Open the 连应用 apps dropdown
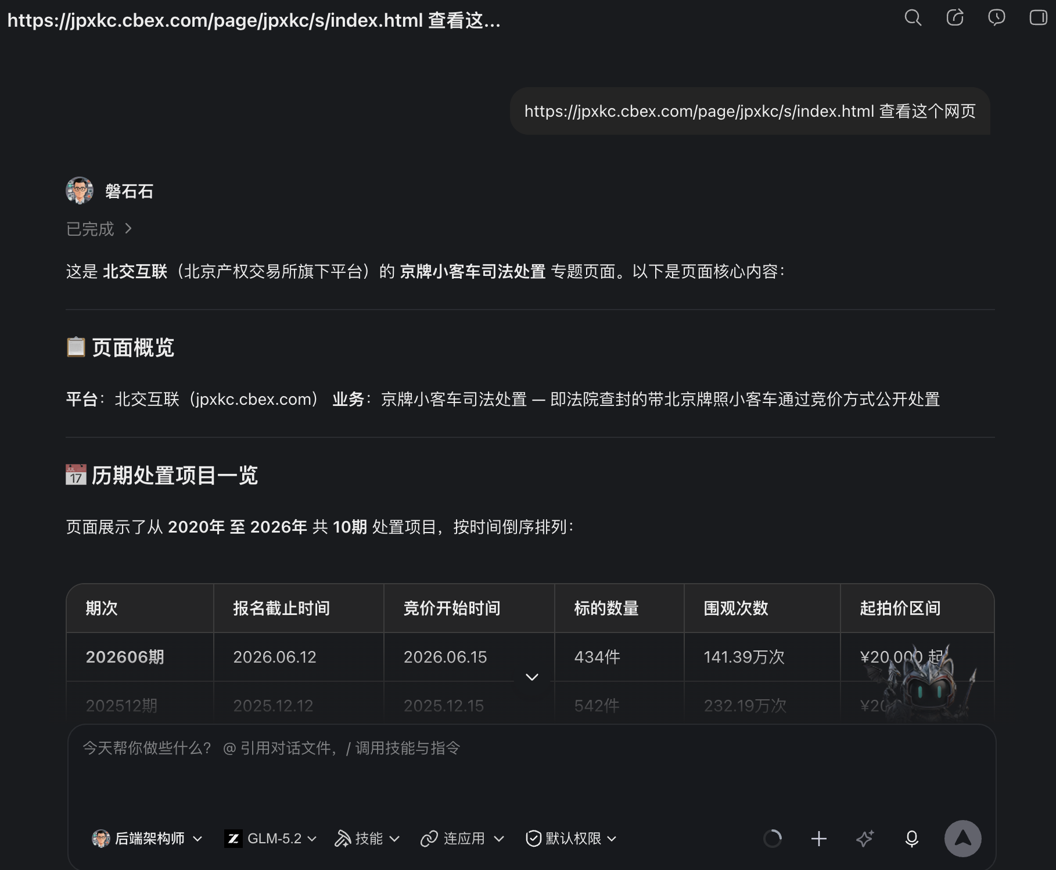The width and height of the screenshot is (1056, 870). point(462,839)
